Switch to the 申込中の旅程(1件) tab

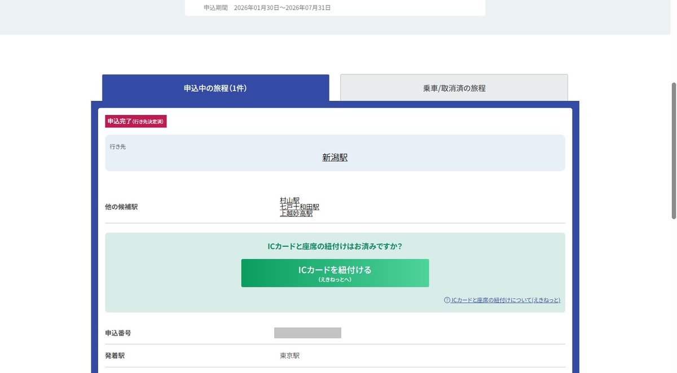tap(216, 88)
